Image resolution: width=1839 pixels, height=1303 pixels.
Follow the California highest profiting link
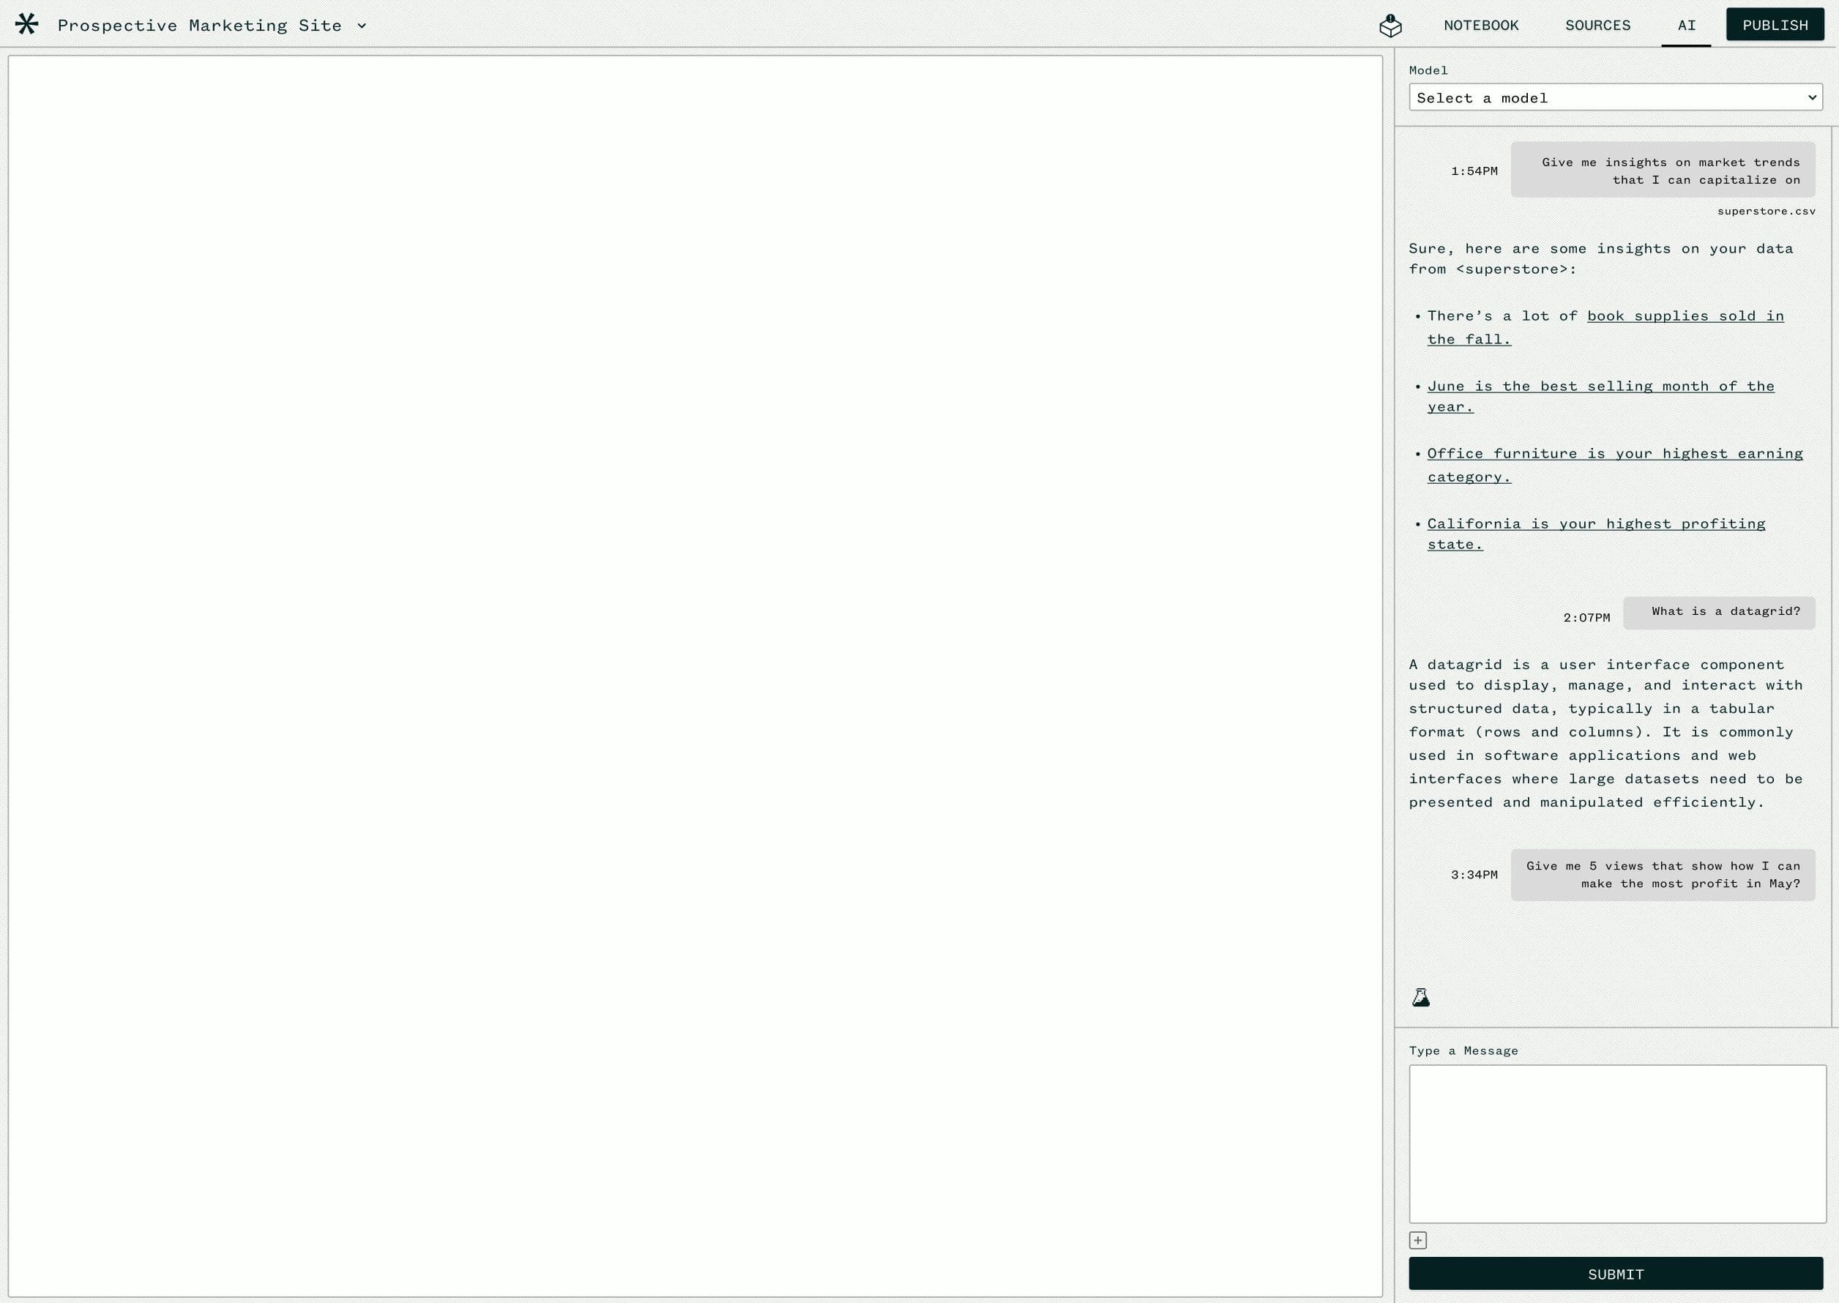tap(1595, 524)
